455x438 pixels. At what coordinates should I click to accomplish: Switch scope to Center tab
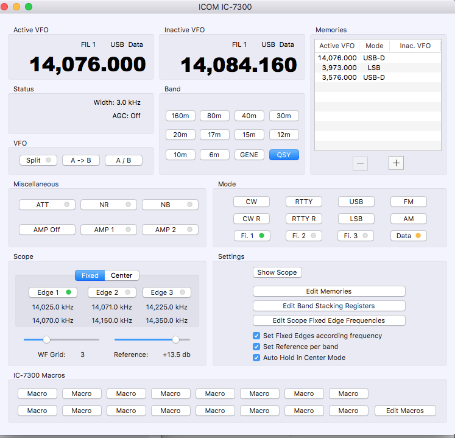tap(122, 275)
